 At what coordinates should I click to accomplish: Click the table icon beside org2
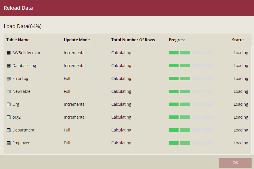[x=9, y=117]
